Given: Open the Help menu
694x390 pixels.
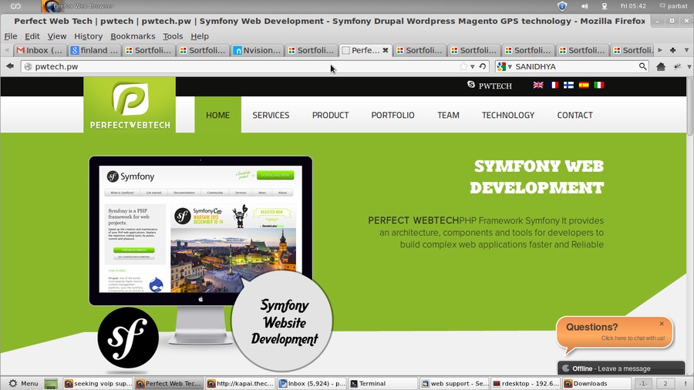Looking at the screenshot, I should [x=200, y=36].
